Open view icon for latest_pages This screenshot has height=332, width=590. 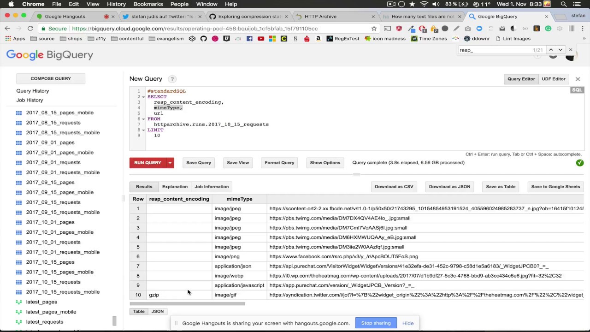click(19, 302)
